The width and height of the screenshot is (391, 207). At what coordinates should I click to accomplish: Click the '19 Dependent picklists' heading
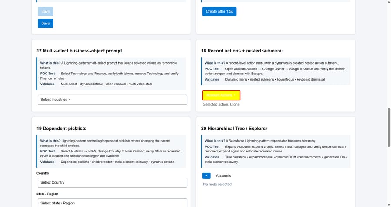pyautogui.click(x=61, y=129)
